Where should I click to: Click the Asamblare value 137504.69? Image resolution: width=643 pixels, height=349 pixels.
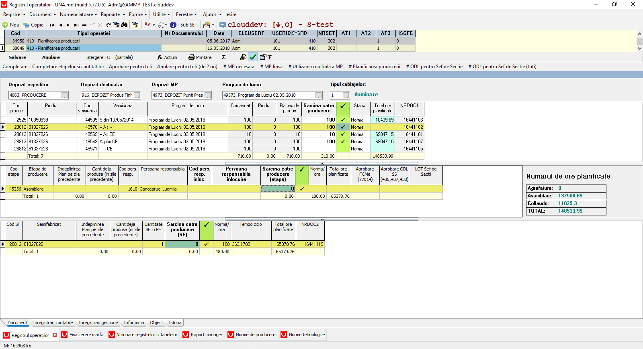click(x=570, y=196)
